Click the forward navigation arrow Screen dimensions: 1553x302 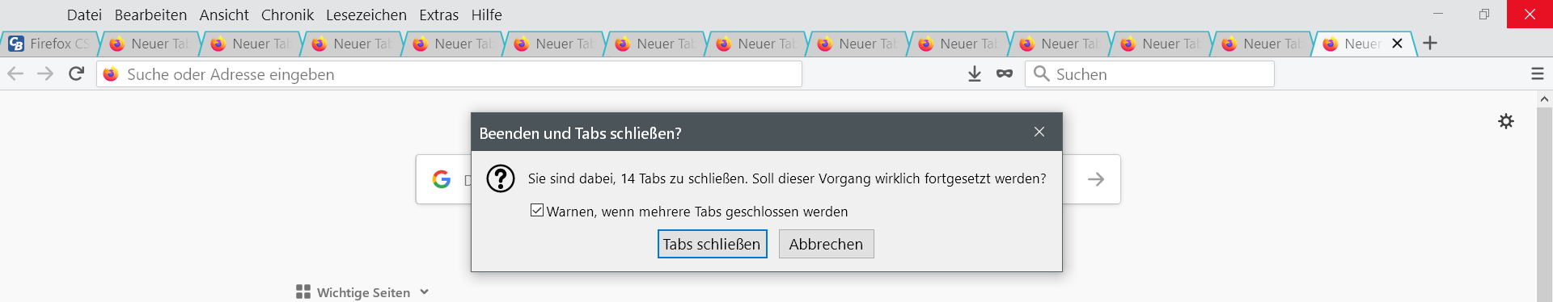[45, 74]
